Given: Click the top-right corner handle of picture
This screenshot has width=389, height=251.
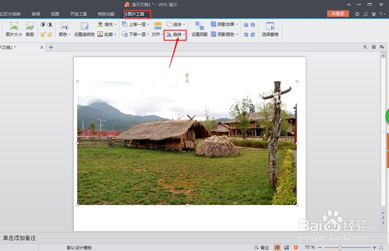Looking at the screenshot, I should pyautogui.click(x=297, y=81).
